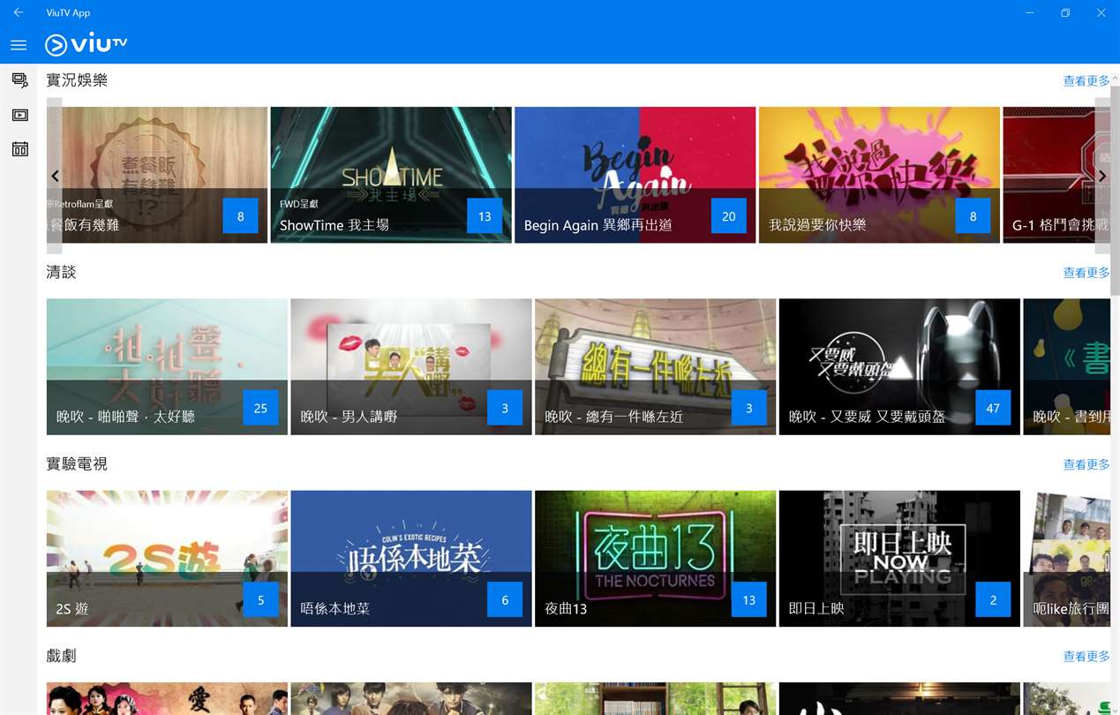Open the 2S 遊 show tile
The height and width of the screenshot is (715, 1120).
[x=167, y=559]
